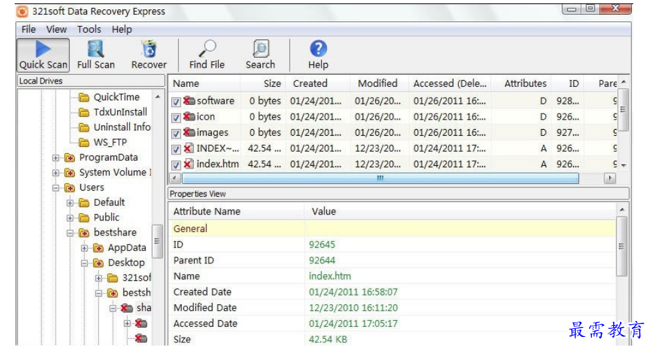Click the deleted INDEX~ file icon

pyautogui.click(x=188, y=148)
